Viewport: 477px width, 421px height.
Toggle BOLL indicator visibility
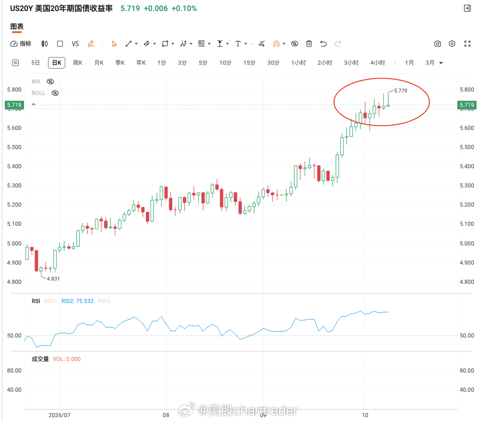click(x=55, y=93)
